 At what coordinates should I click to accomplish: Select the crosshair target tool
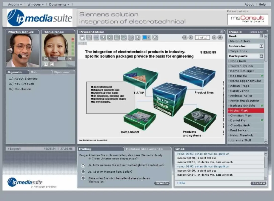coord(131,37)
